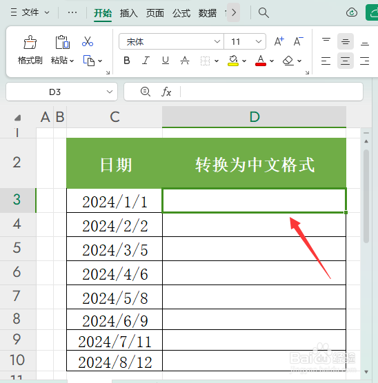378x383 pixels.
Task: Toggle Underline formatting
Action: click(166, 61)
